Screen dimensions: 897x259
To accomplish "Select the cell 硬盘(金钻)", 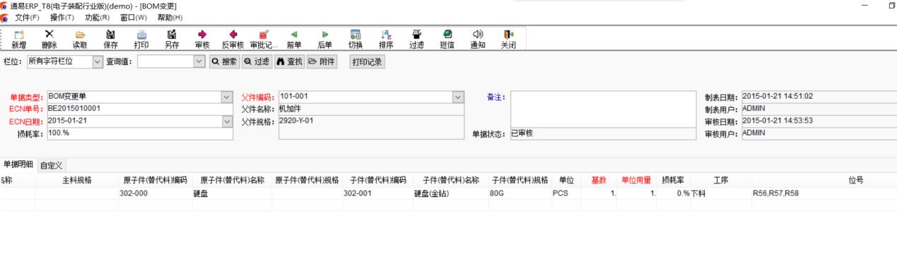I will click(451, 193).
